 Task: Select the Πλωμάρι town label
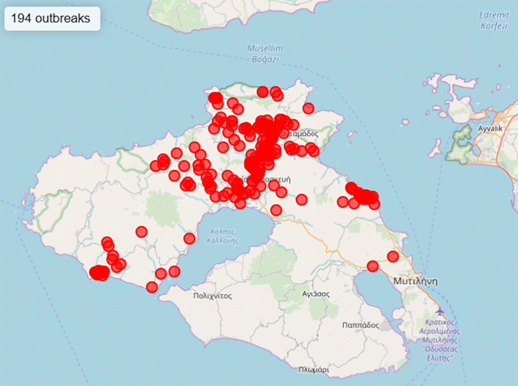[314, 370]
